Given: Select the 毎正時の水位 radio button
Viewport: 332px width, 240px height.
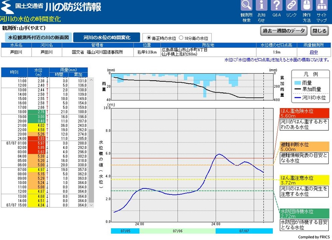Looking at the screenshot, I should [149, 38].
